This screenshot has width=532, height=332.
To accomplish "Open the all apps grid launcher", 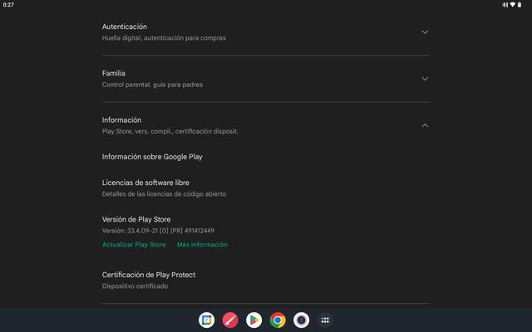I will tap(325, 320).
